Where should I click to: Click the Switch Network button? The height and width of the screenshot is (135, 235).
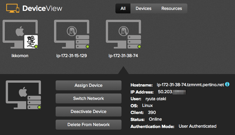pos(89,99)
